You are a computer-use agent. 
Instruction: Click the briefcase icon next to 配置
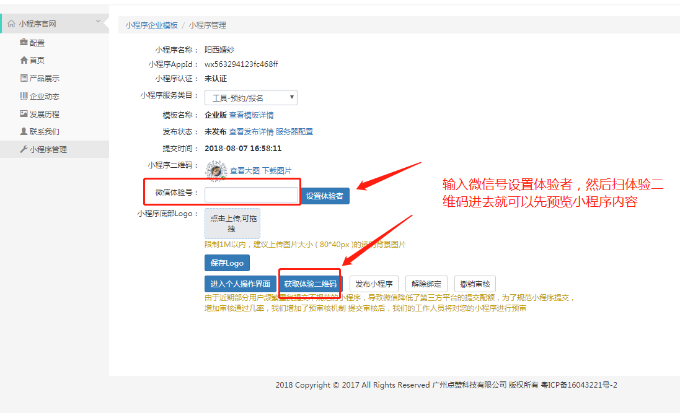[24, 43]
